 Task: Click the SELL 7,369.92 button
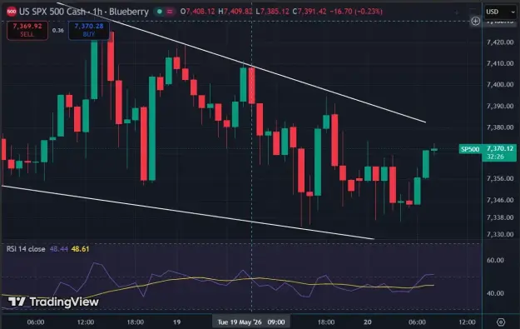(27, 30)
